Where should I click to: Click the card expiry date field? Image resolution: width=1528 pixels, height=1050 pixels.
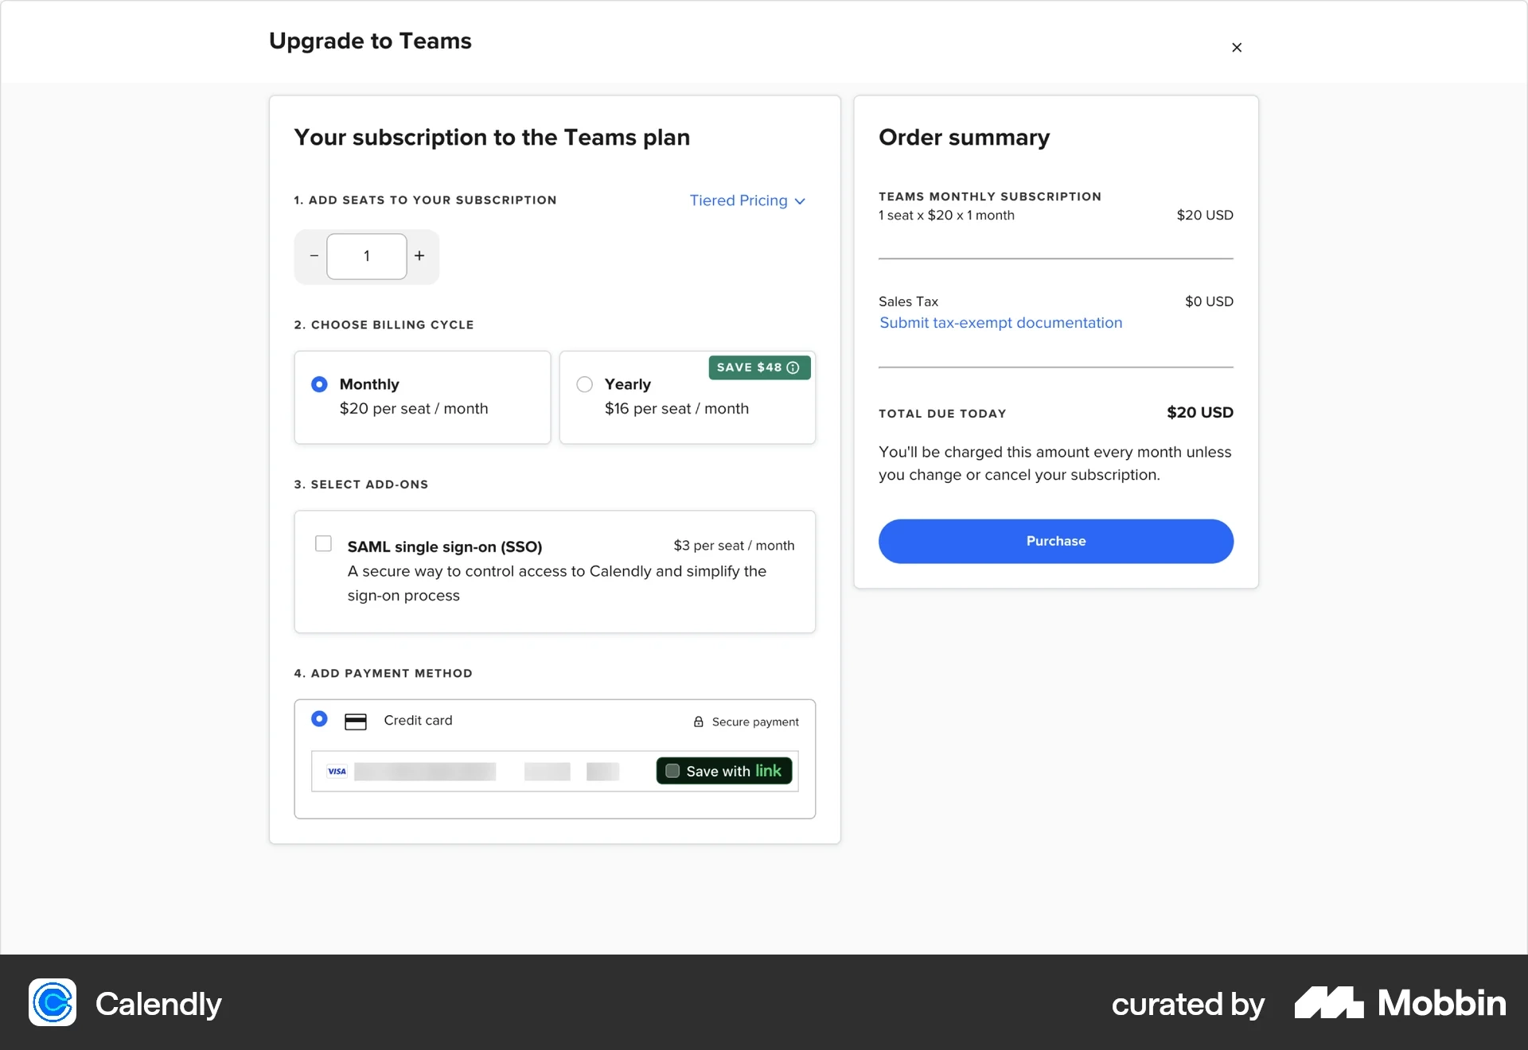[547, 772]
